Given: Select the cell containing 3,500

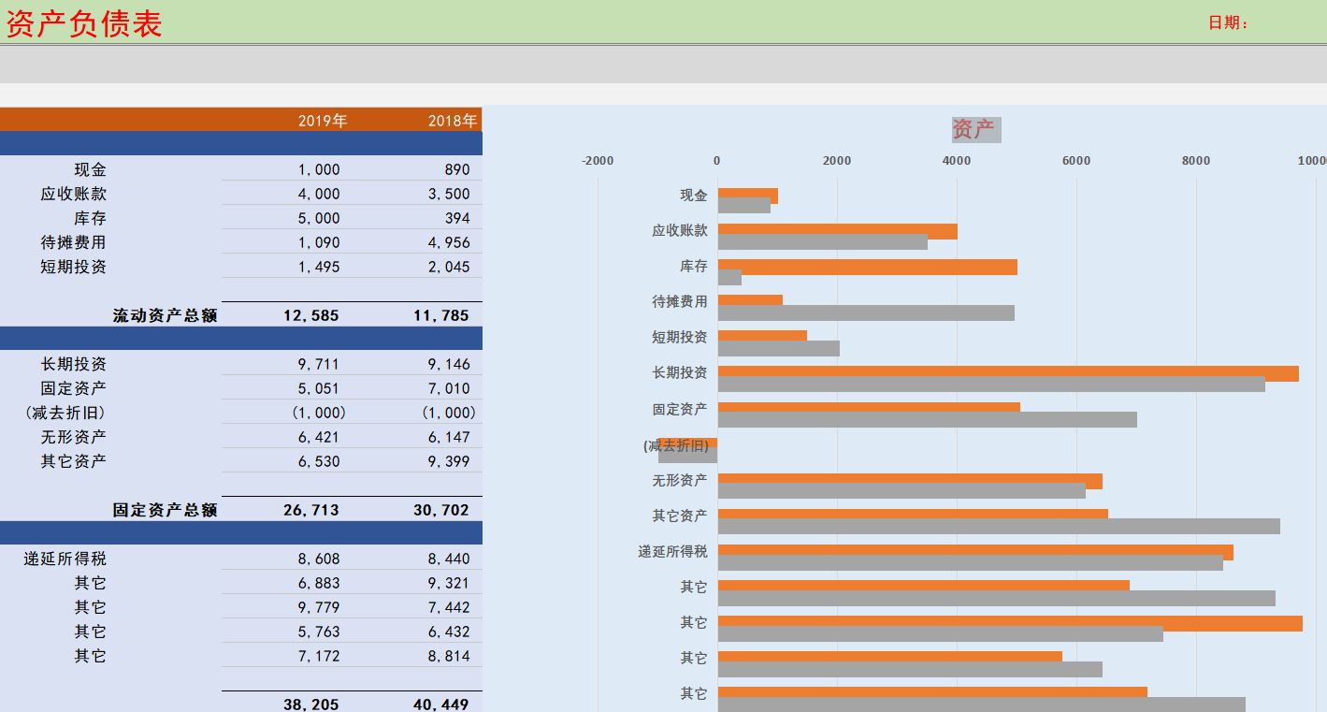Looking at the screenshot, I should 449,194.
